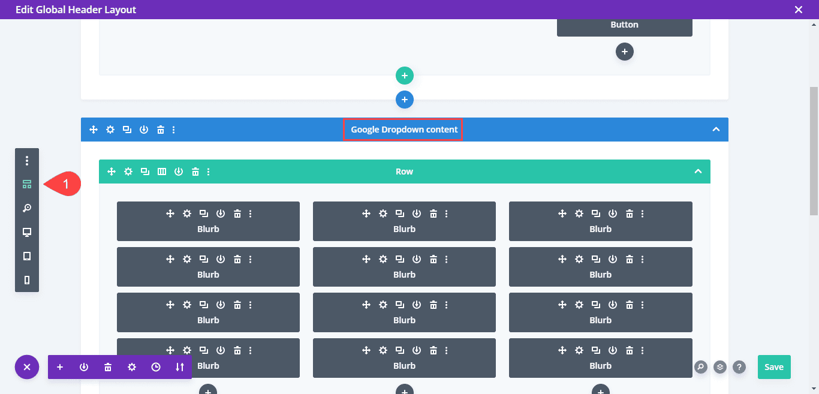819x394 pixels.
Task: Close the Edit Global Header Layout editor
Action: pyautogui.click(x=798, y=10)
